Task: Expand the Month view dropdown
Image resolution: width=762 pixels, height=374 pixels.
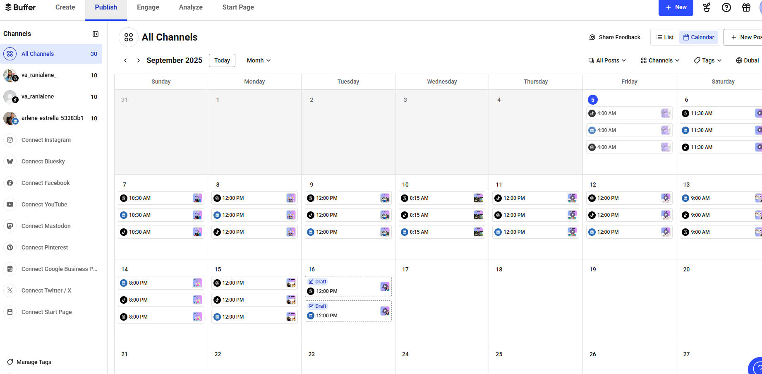Action: [x=259, y=60]
